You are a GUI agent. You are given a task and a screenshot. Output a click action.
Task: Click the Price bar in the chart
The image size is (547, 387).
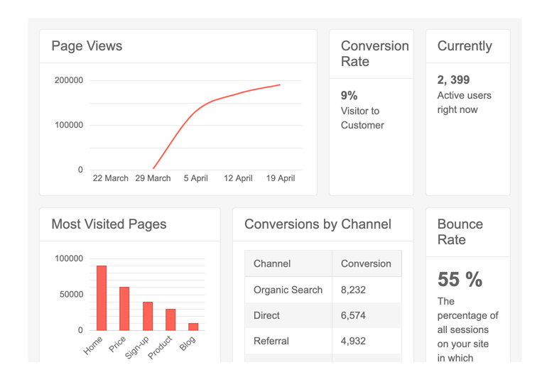124,309
